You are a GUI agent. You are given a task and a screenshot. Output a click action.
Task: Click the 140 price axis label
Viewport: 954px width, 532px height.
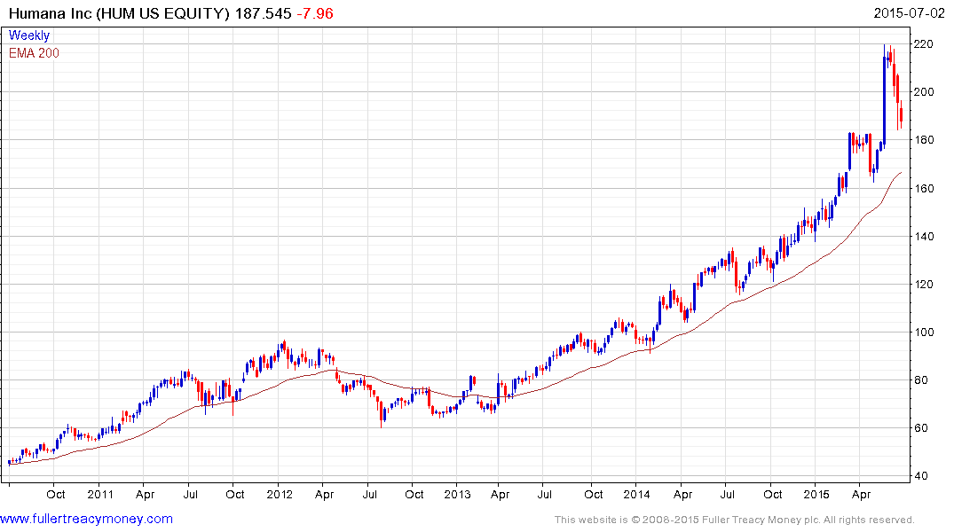point(924,237)
